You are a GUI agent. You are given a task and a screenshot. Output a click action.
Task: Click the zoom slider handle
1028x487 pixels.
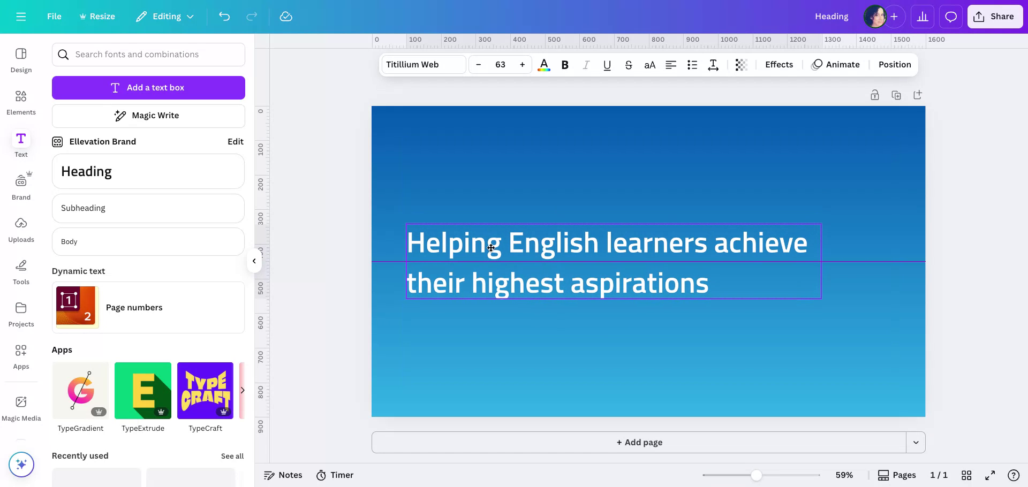pos(756,475)
